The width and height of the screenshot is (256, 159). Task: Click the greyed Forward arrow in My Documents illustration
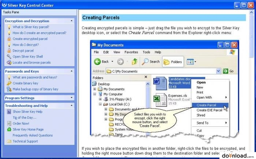(120, 62)
